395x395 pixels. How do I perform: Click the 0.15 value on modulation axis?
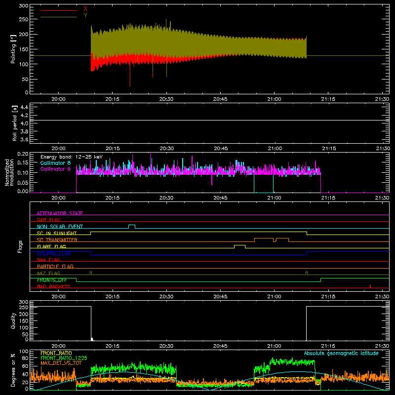pyautogui.click(x=23, y=163)
